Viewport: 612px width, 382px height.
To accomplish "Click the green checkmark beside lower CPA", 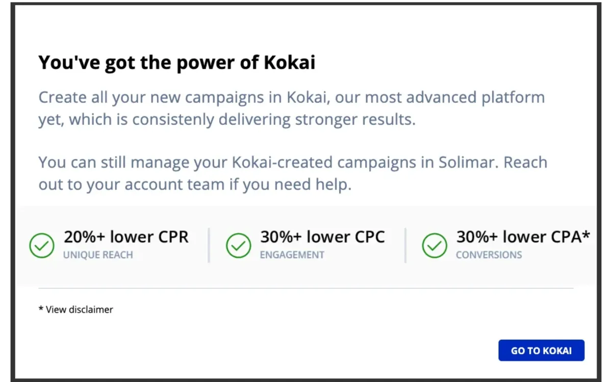I will click(435, 245).
